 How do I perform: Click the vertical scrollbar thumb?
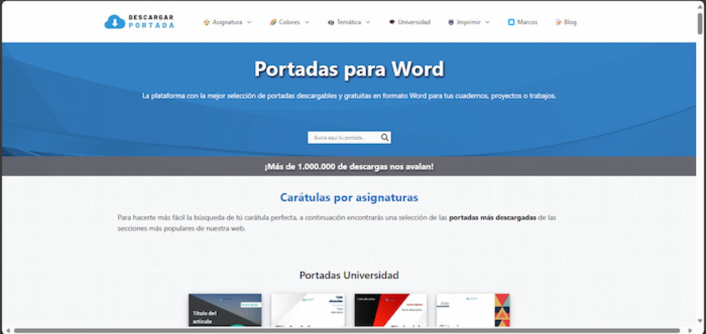(x=700, y=23)
